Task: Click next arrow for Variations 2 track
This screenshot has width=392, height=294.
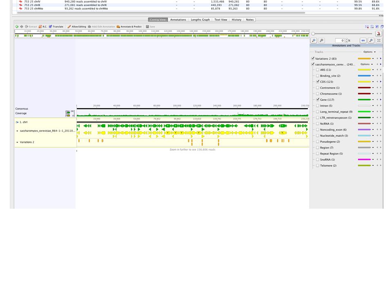Action: (x=381, y=58)
